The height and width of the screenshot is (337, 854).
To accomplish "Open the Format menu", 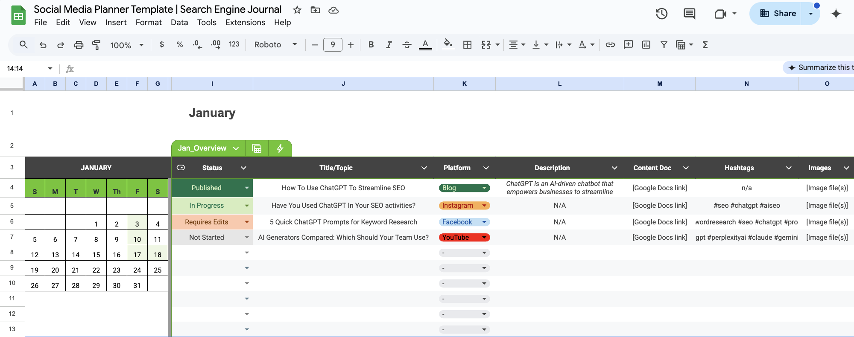I will click(149, 23).
